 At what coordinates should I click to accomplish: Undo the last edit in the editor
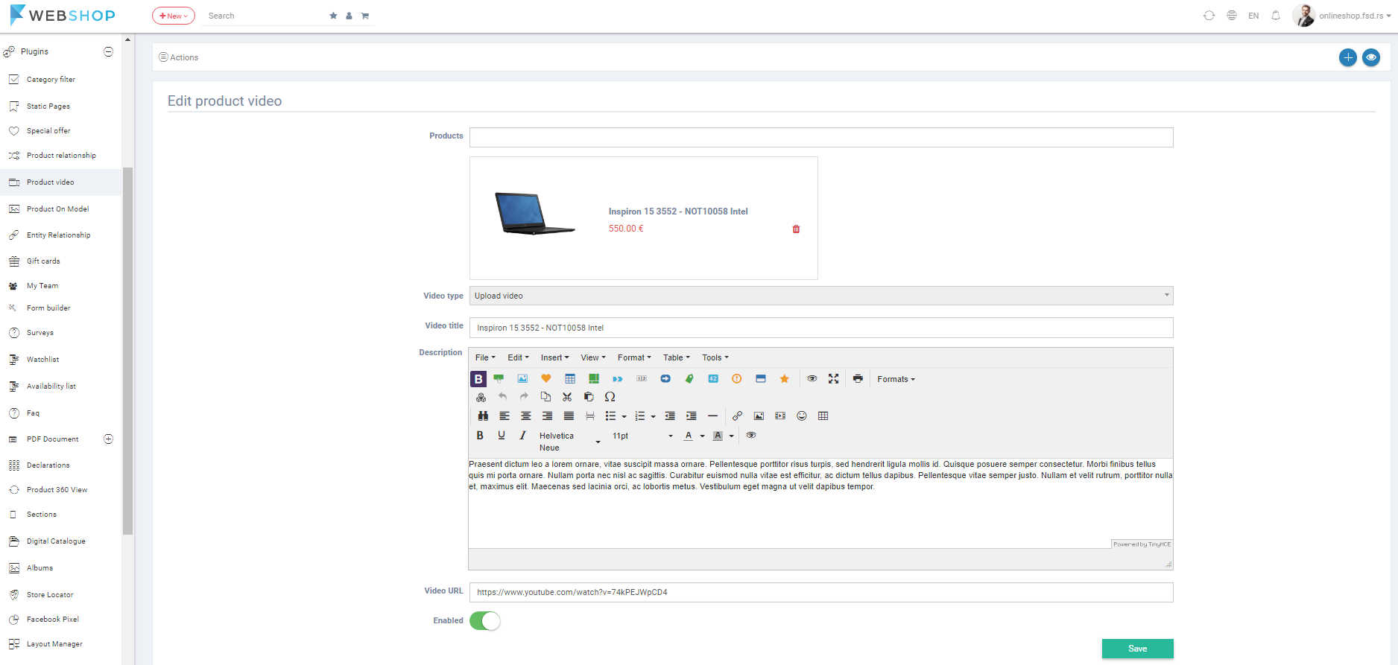pos(502,397)
